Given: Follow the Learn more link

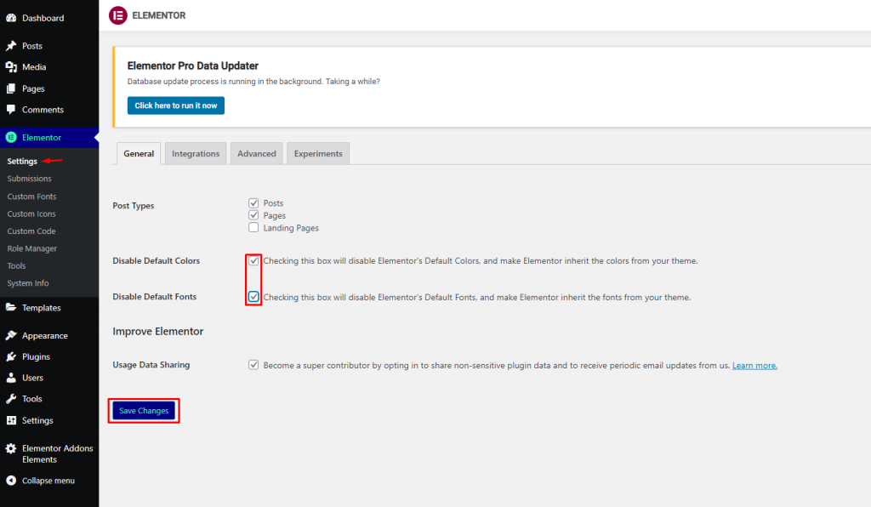Looking at the screenshot, I should pos(755,366).
